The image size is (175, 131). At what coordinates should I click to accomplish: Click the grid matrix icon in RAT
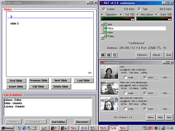tap(109, 55)
